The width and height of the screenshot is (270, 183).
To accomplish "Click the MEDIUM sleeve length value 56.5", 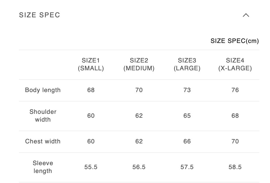I will (139, 167).
